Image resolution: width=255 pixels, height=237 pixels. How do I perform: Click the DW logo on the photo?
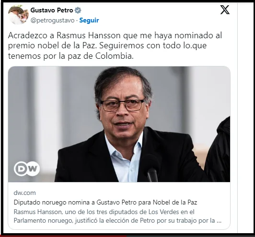[27, 169]
